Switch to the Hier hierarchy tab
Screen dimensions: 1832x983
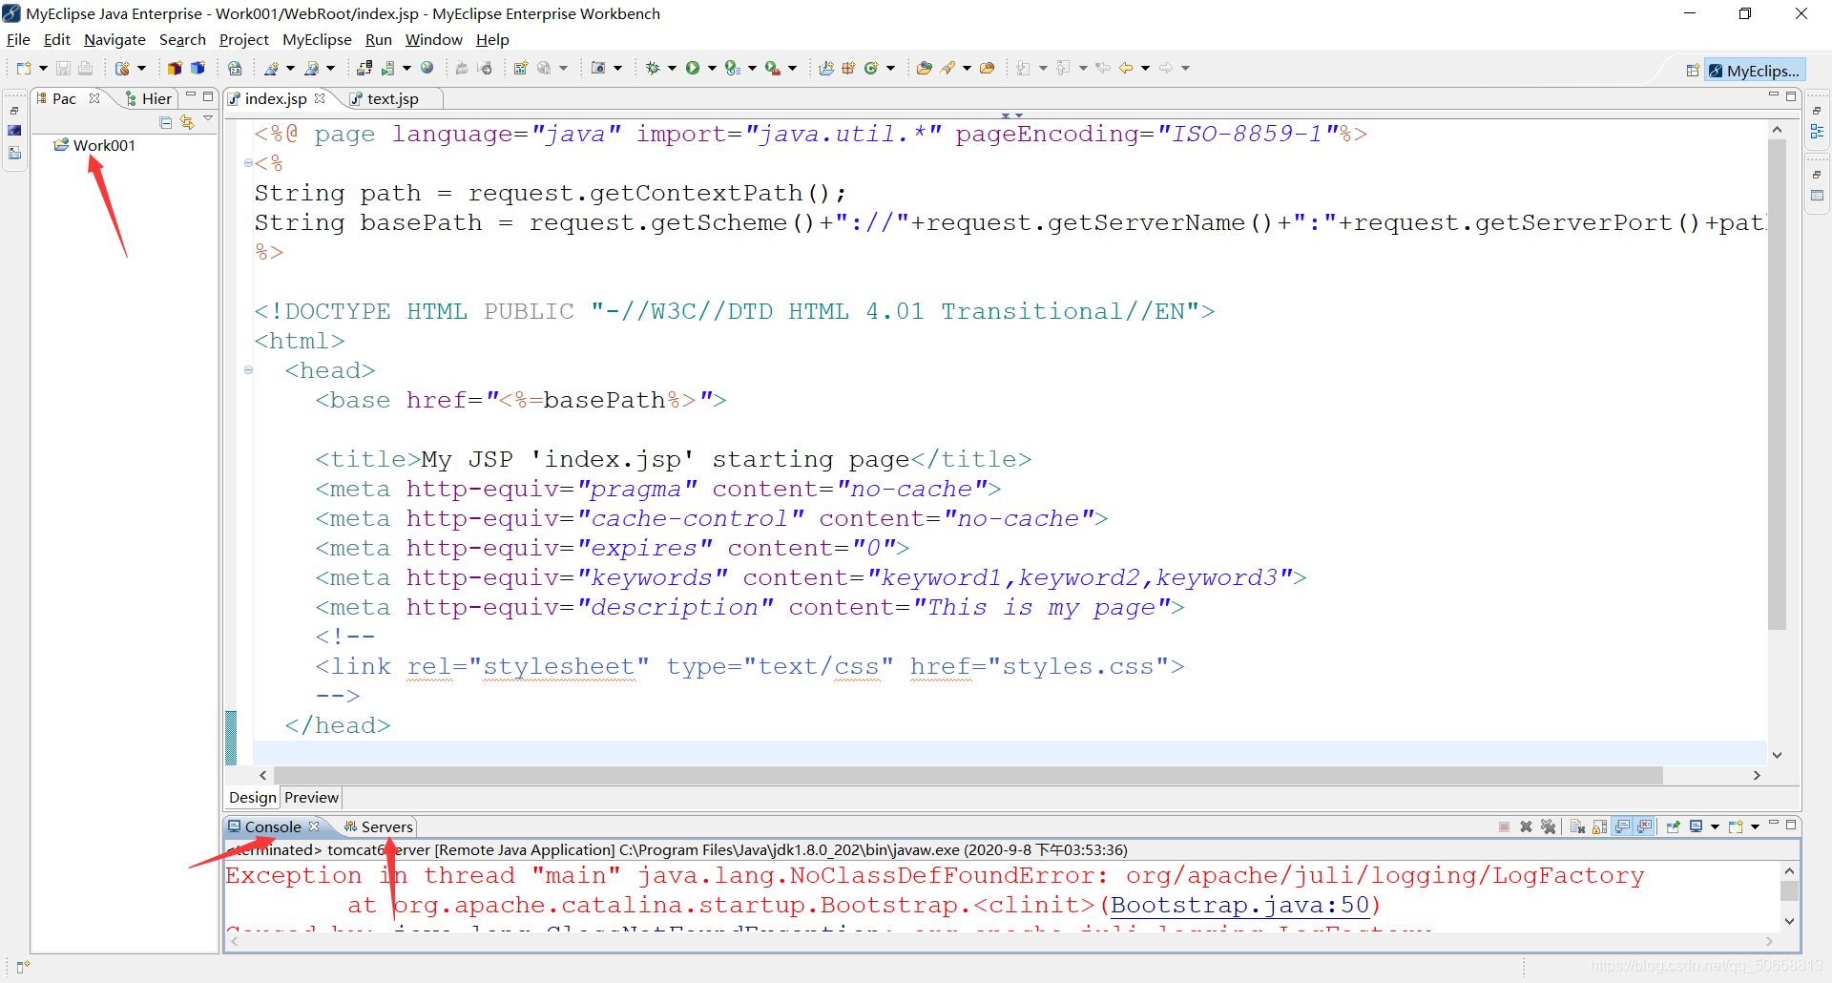(149, 98)
